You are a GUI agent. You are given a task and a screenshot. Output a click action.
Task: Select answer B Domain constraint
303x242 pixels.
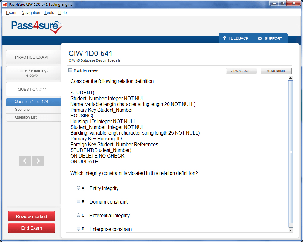[x=78, y=201]
